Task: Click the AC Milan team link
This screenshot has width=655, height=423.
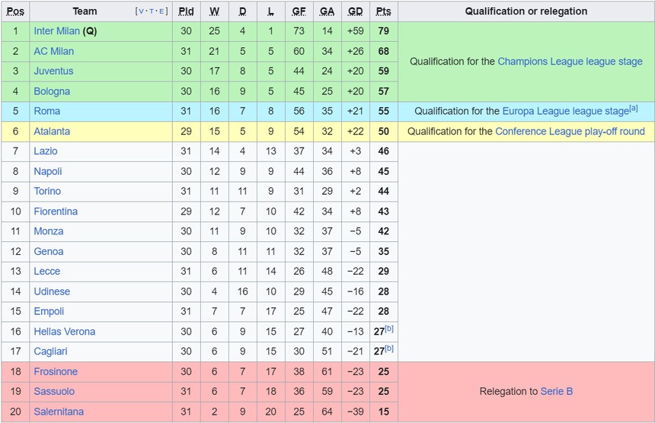Action: click(53, 51)
